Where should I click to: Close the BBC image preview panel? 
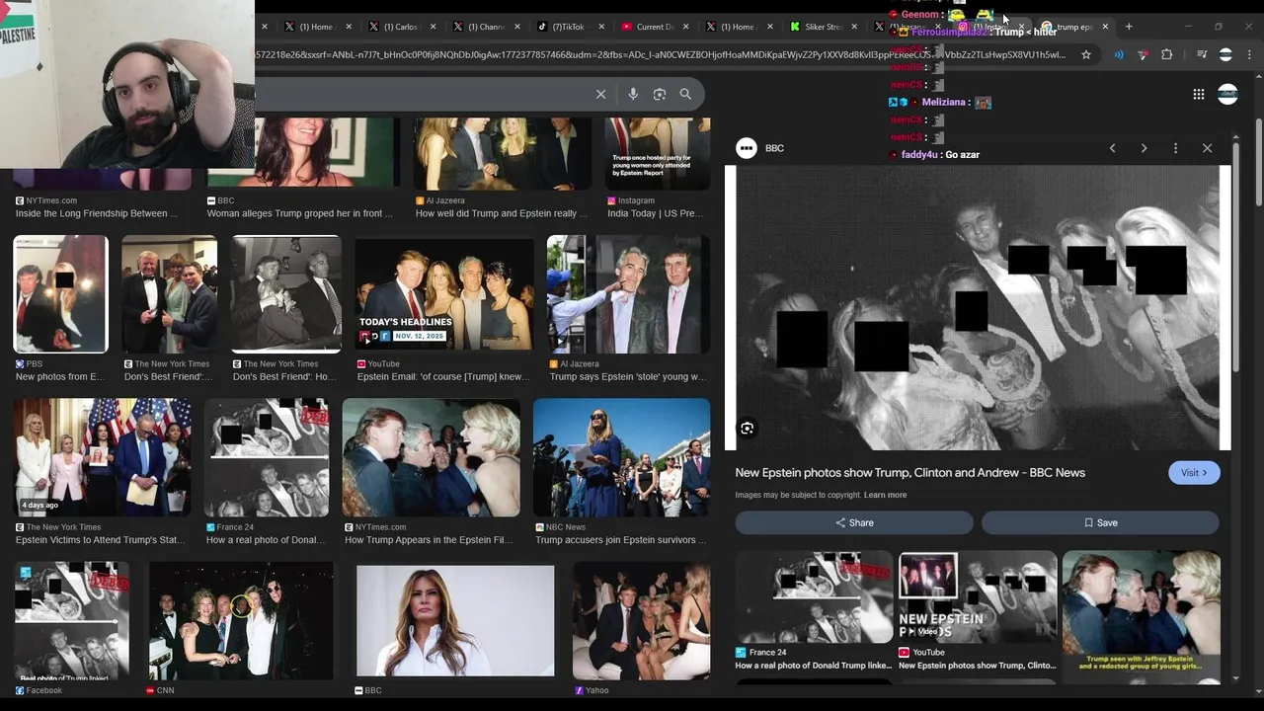(1207, 148)
